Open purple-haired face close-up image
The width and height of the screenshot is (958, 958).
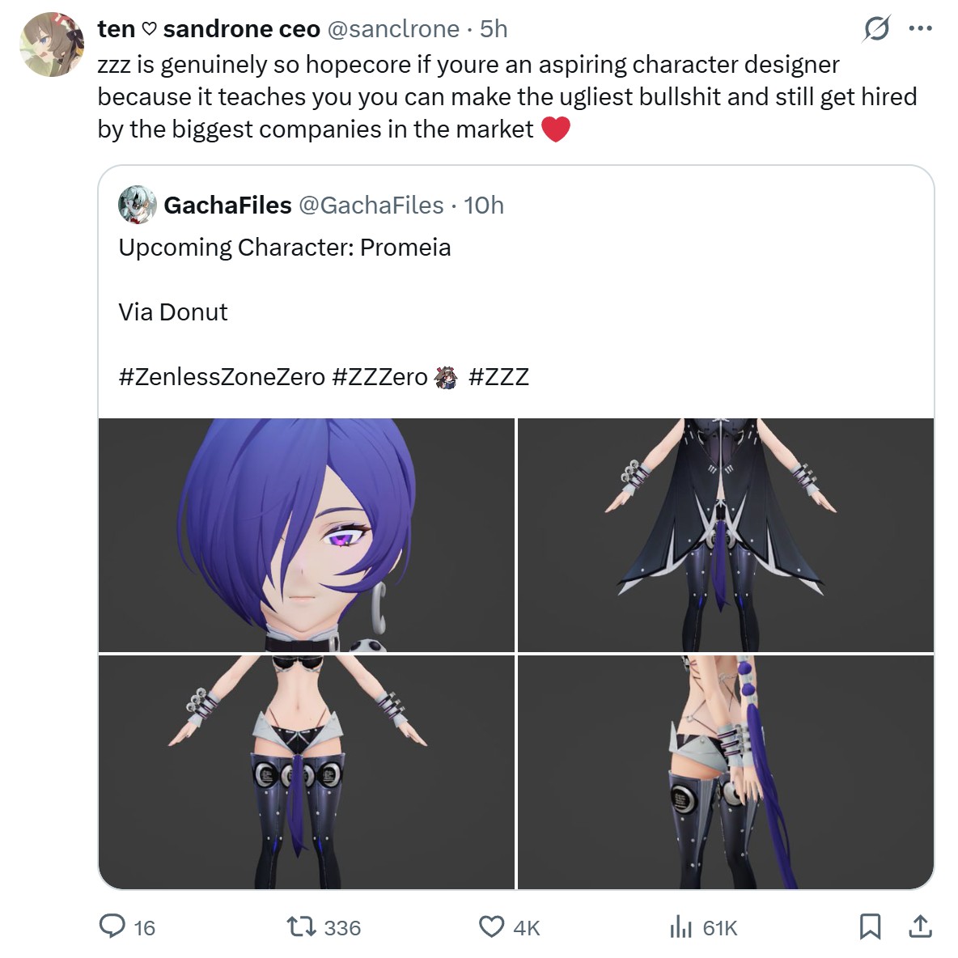tap(307, 535)
